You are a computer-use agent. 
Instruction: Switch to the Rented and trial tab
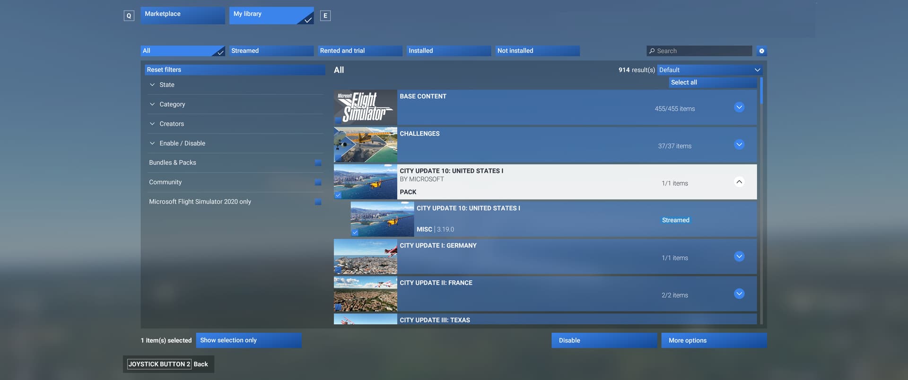pyautogui.click(x=360, y=51)
